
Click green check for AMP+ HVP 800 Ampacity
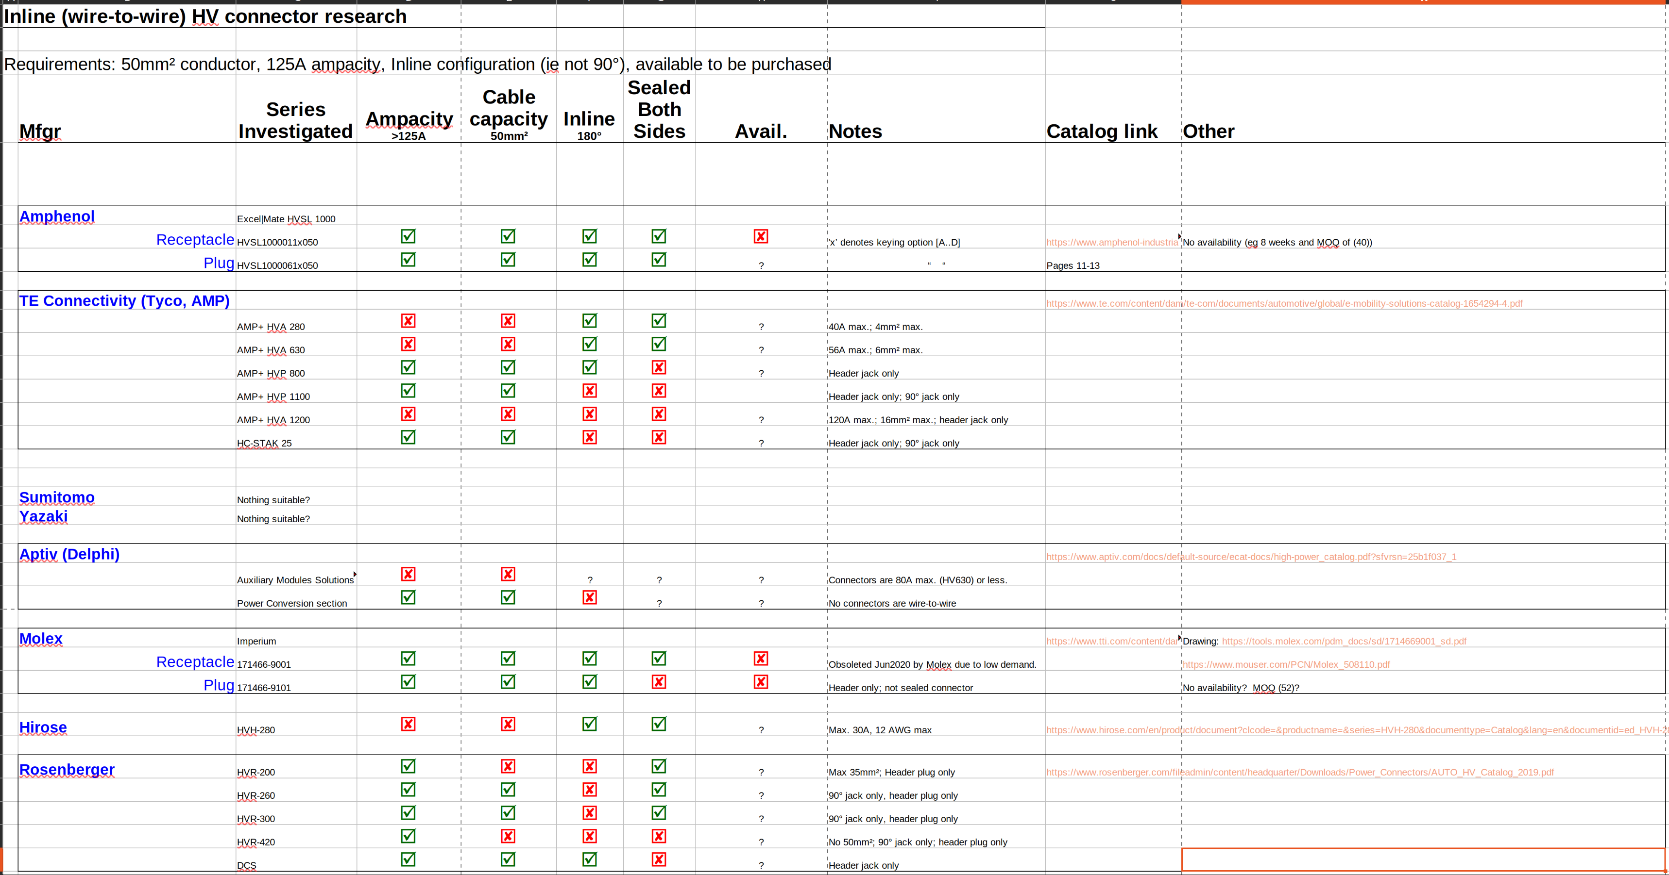pos(408,367)
